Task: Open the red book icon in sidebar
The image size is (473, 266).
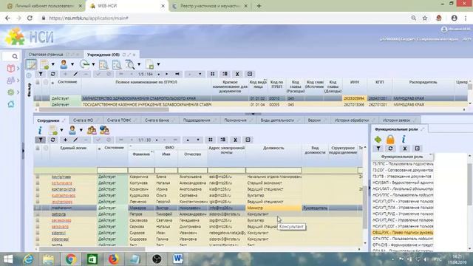Action: coord(10,69)
